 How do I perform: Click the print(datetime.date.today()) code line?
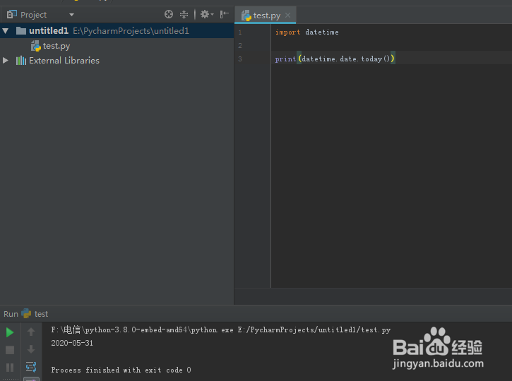pyautogui.click(x=335, y=59)
